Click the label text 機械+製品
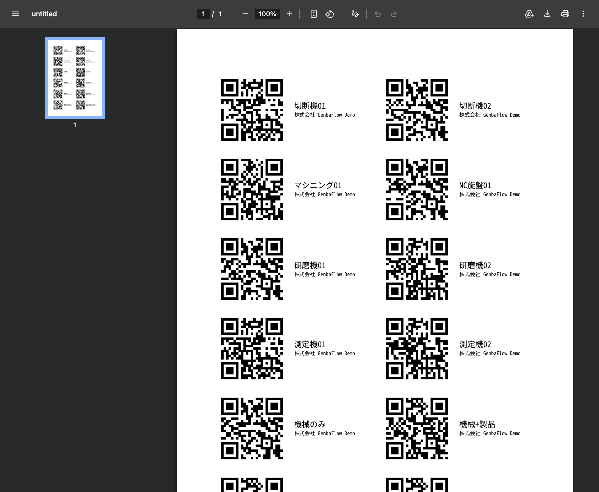Viewport: 599px width, 492px height. pos(477,424)
